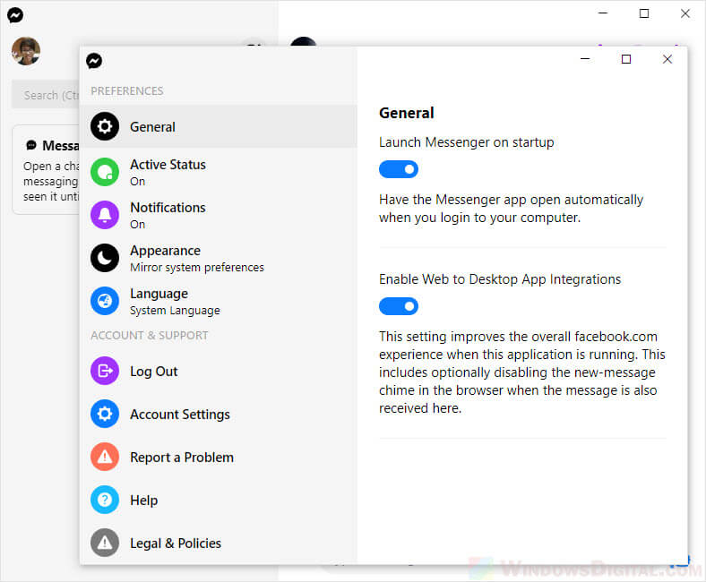The height and width of the screenshot is (582, 706).
Task: Click the green Active Status icon
Action: (x=105, y=172)
